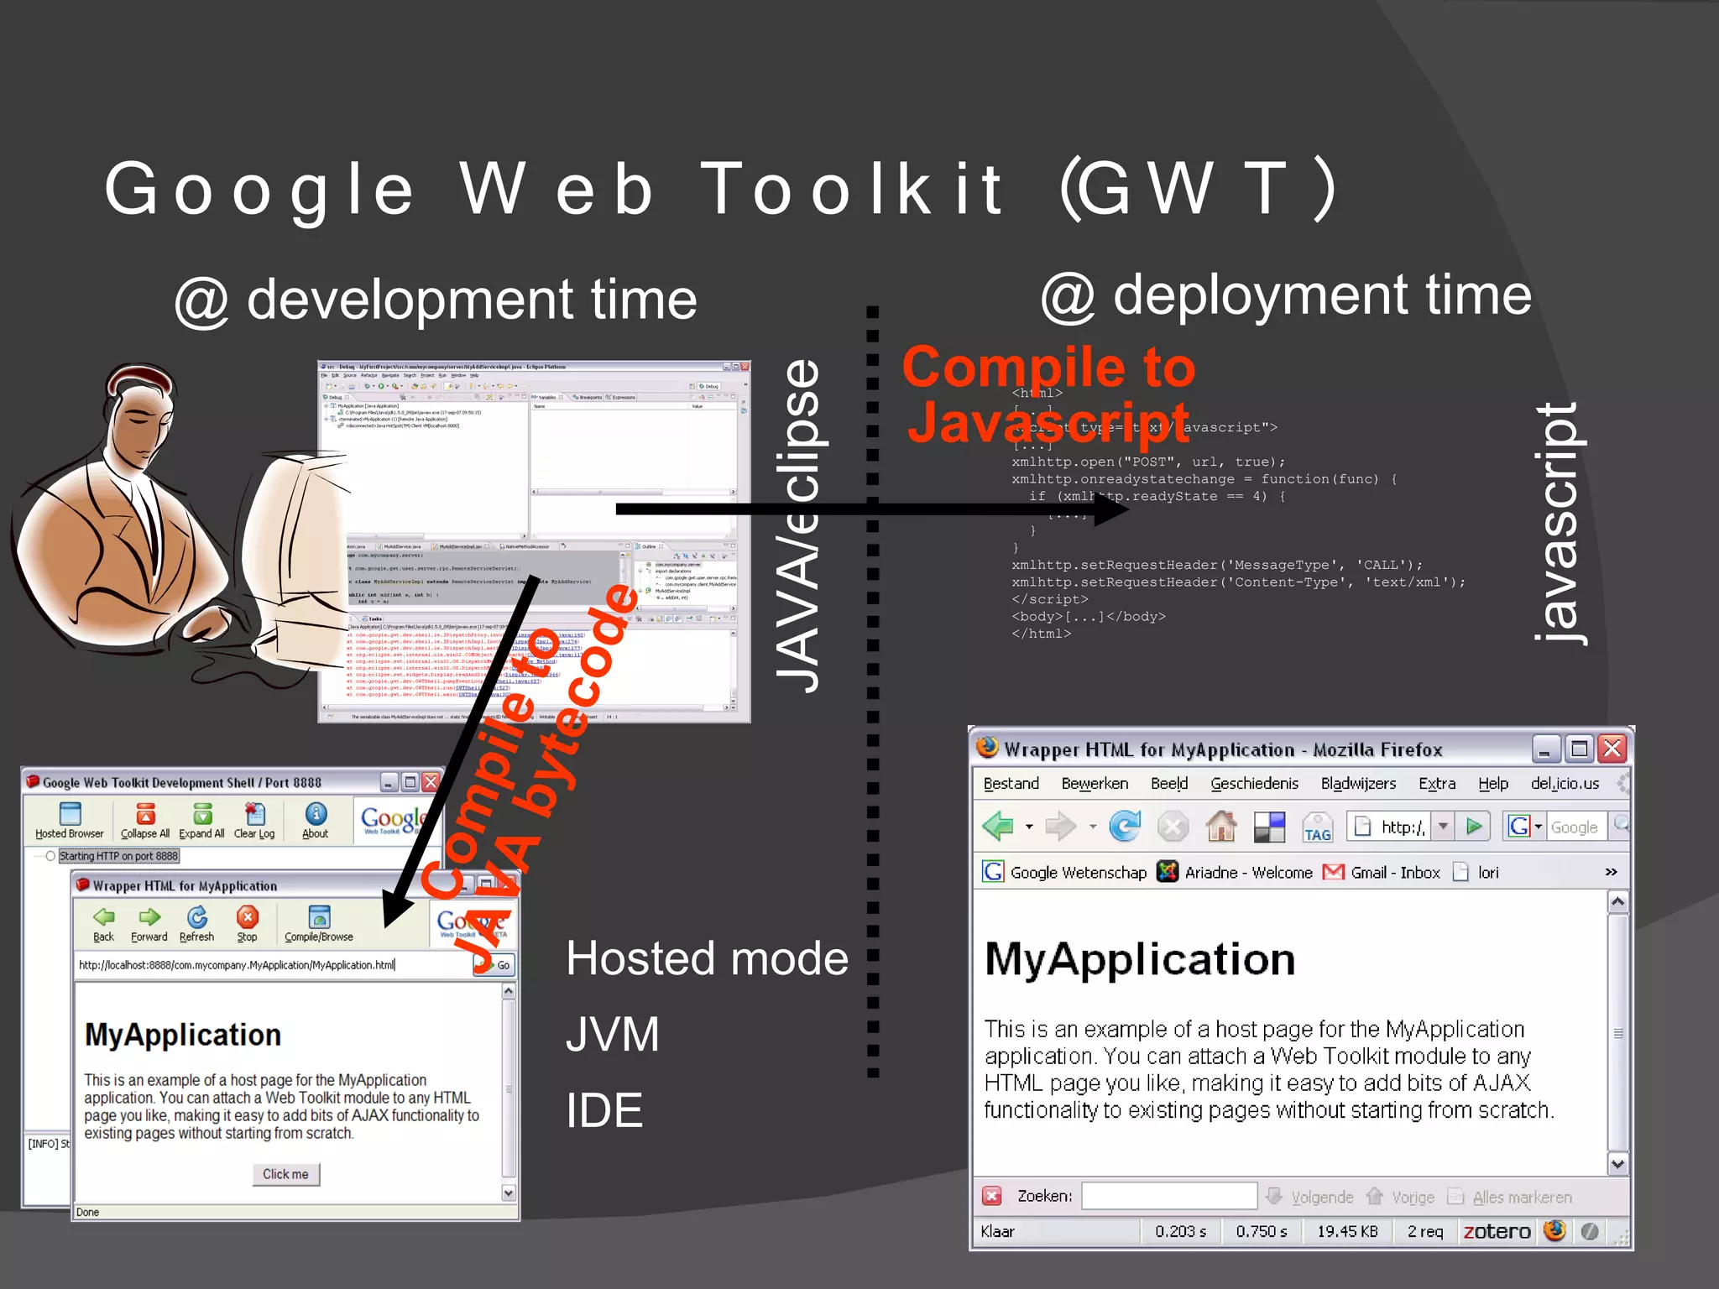Click Google search box in Firefox
The image size is (1719, 1289).
pyautogui.click(x=1575, y=827)
